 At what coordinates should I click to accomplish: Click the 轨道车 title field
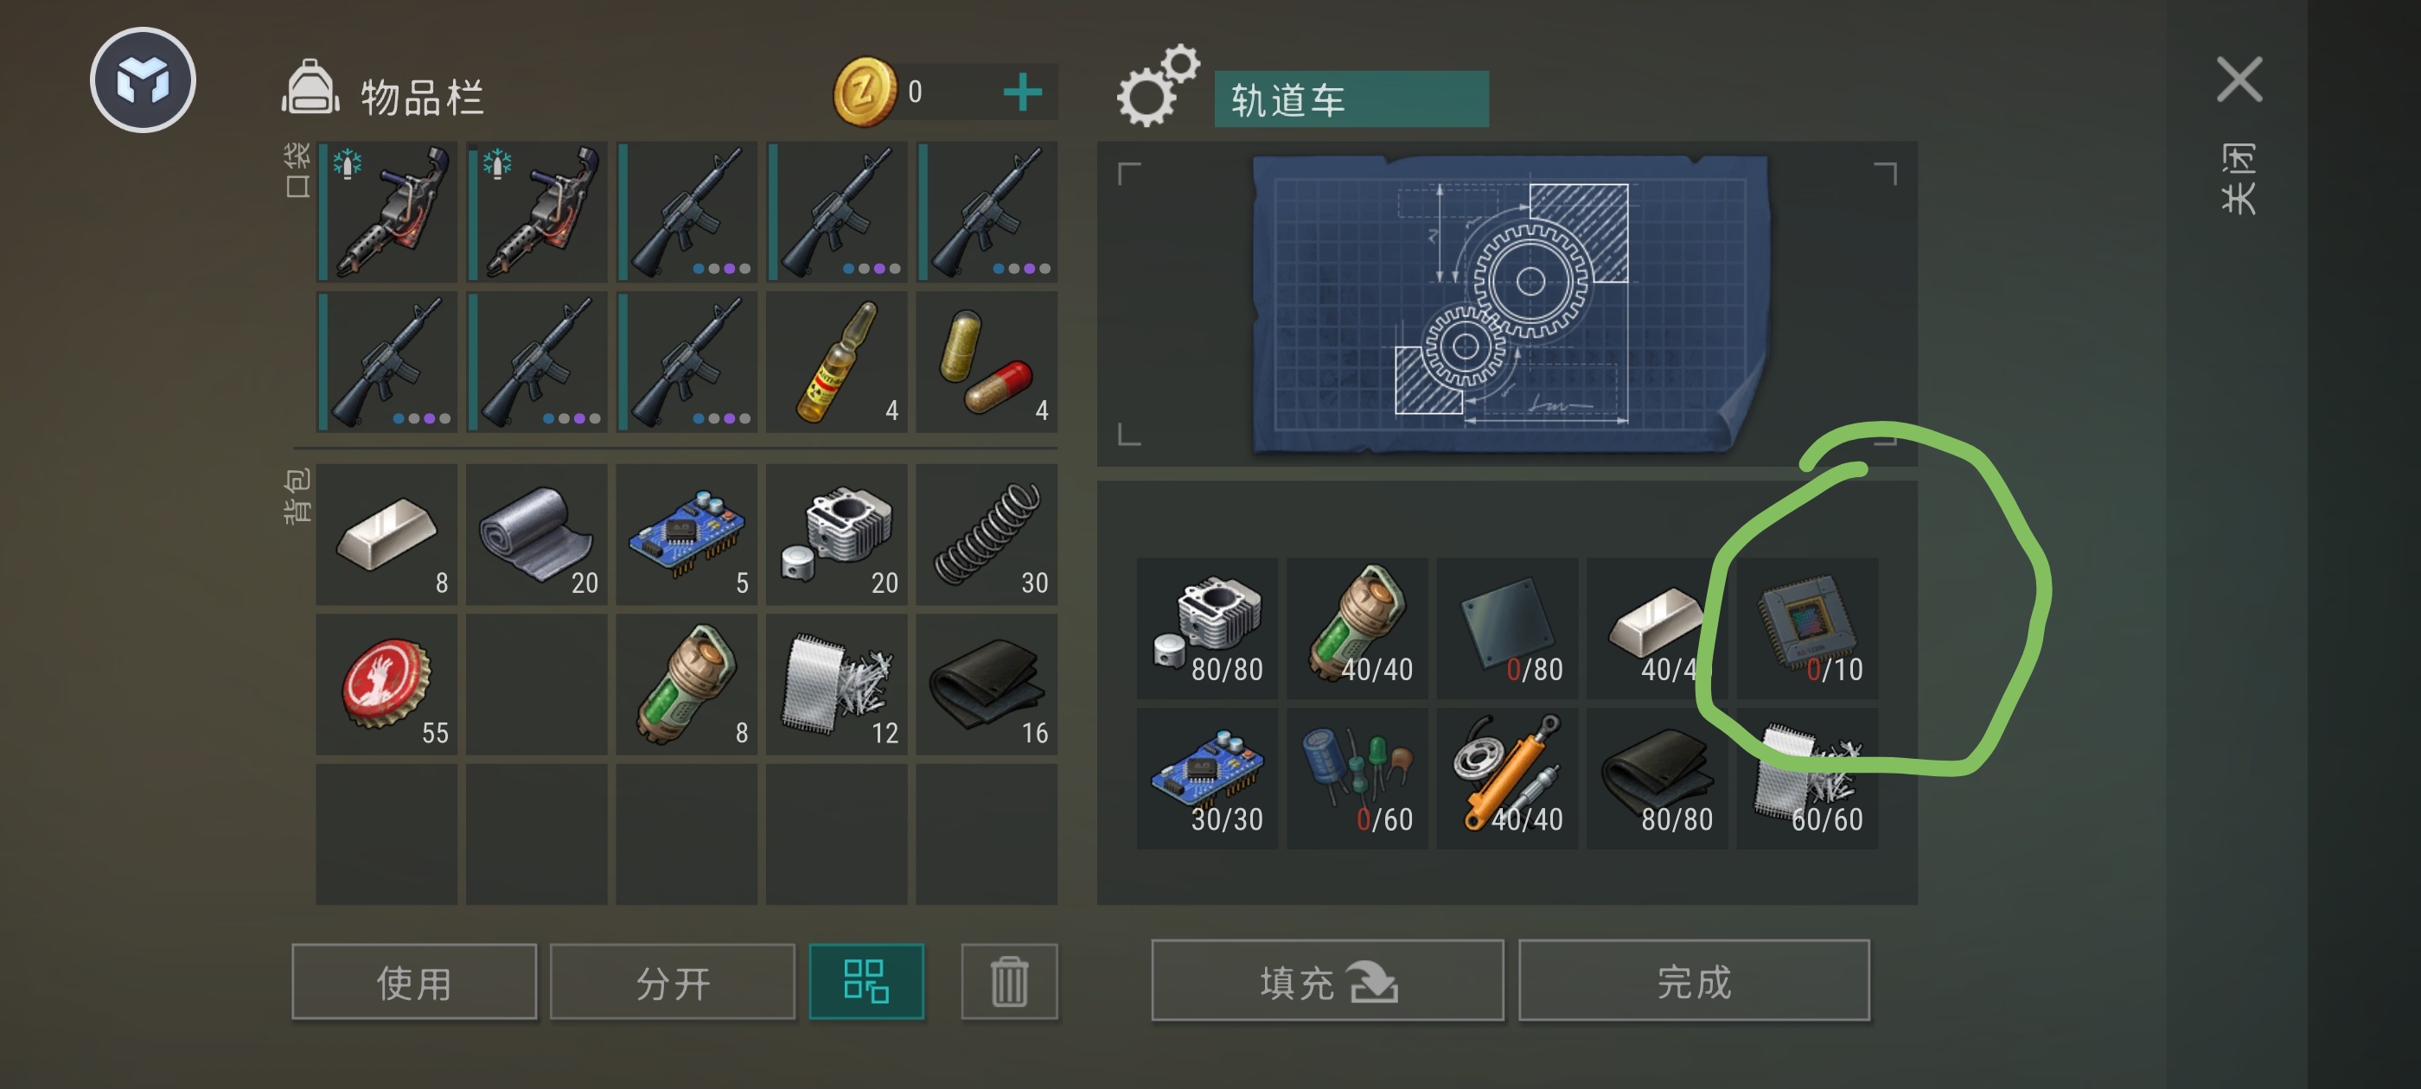click(1351, 99)
